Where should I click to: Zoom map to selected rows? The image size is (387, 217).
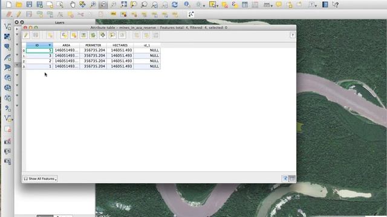click(112, 35)
